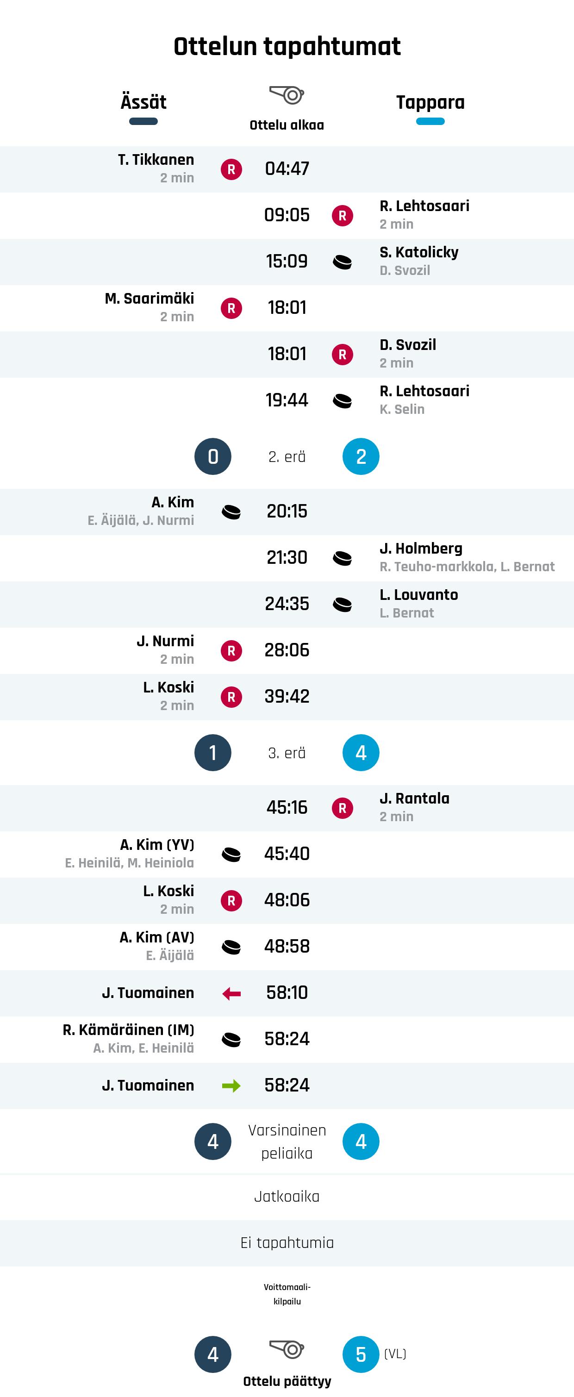Click the green arrow icon at 58:24
The image size is (574, 1397).
pyautogui.click(x=231, y=1086)
